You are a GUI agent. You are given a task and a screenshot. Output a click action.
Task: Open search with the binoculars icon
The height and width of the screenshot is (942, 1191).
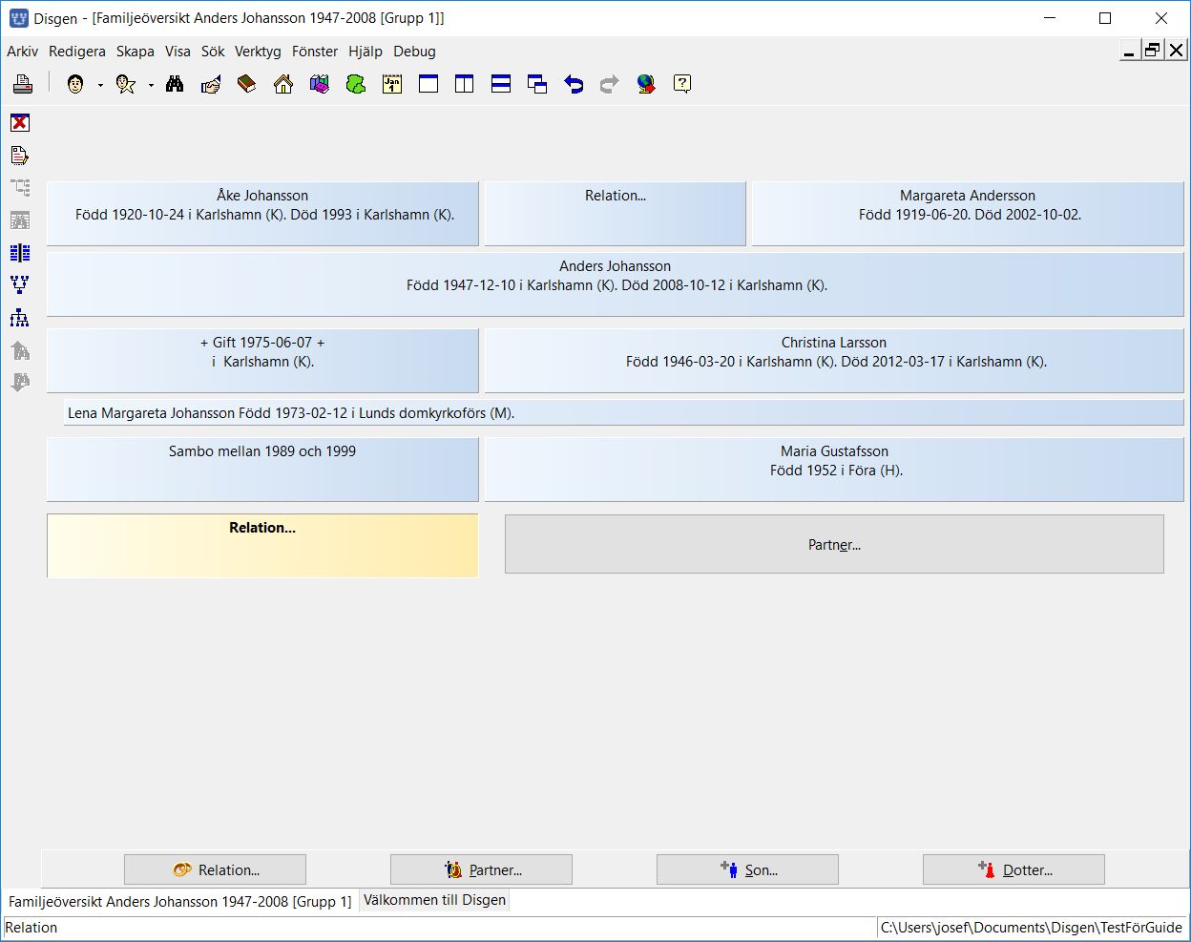[x=175, y=84]
